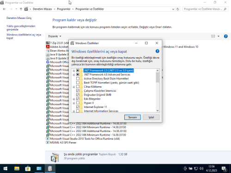Open the view options dropdown arrow
231x173 pixels.
pos(219,36)
